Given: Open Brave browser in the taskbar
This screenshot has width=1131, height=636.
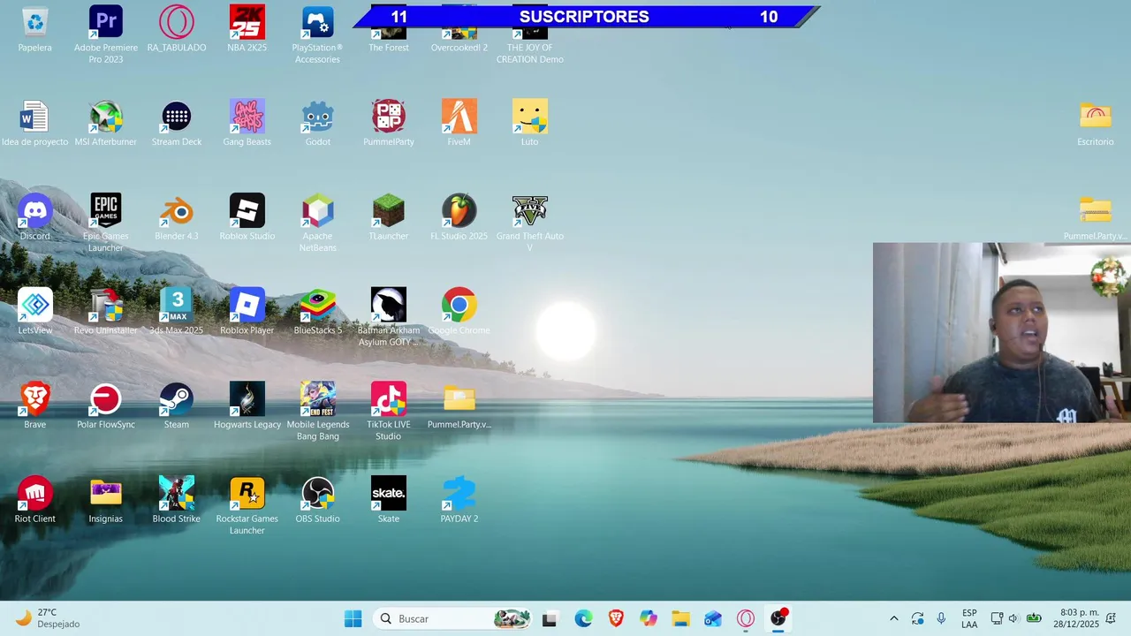Looking at the screenshot, I should [616, 618].
